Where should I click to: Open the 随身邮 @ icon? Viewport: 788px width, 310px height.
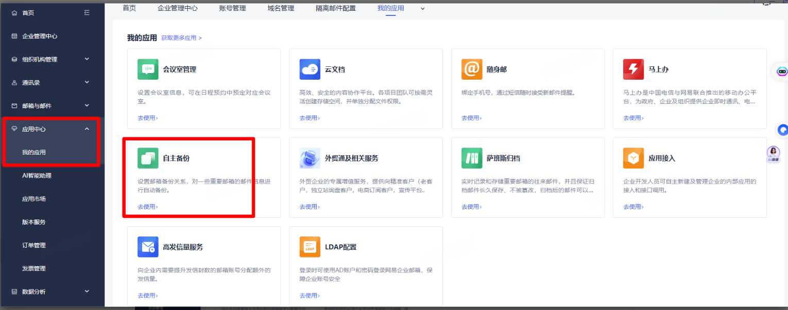click(472, 69)
